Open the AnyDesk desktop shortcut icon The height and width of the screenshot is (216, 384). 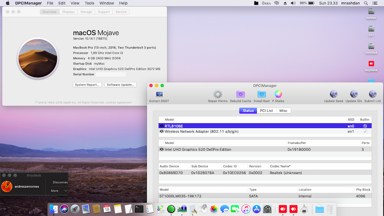coord(371,64)
